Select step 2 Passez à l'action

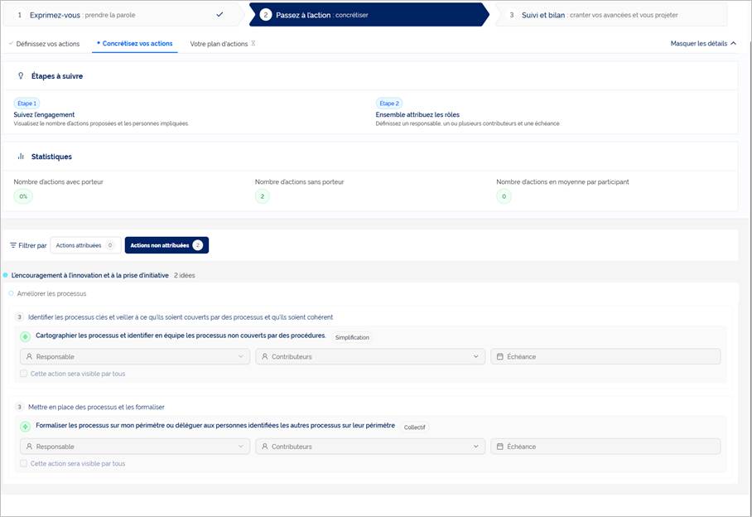pyautogui.click(x=369, y=15)
